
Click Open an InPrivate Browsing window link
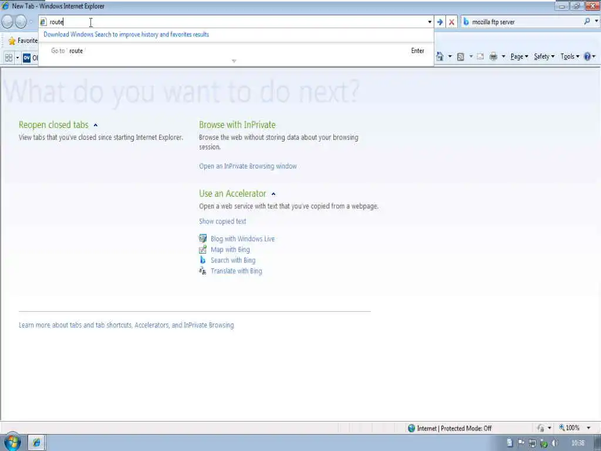coord(248,166)
